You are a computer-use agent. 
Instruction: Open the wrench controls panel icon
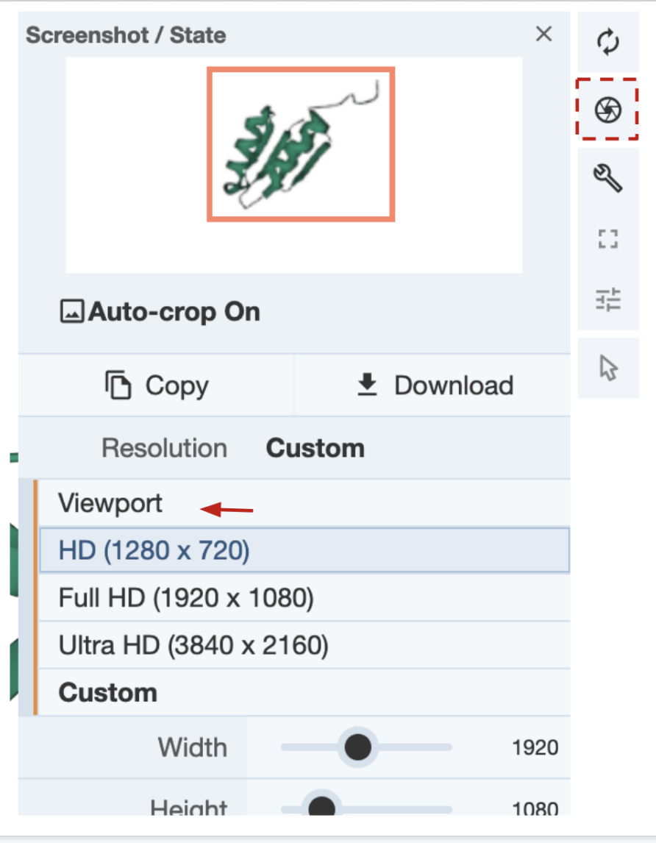click(x=608, y=177)
